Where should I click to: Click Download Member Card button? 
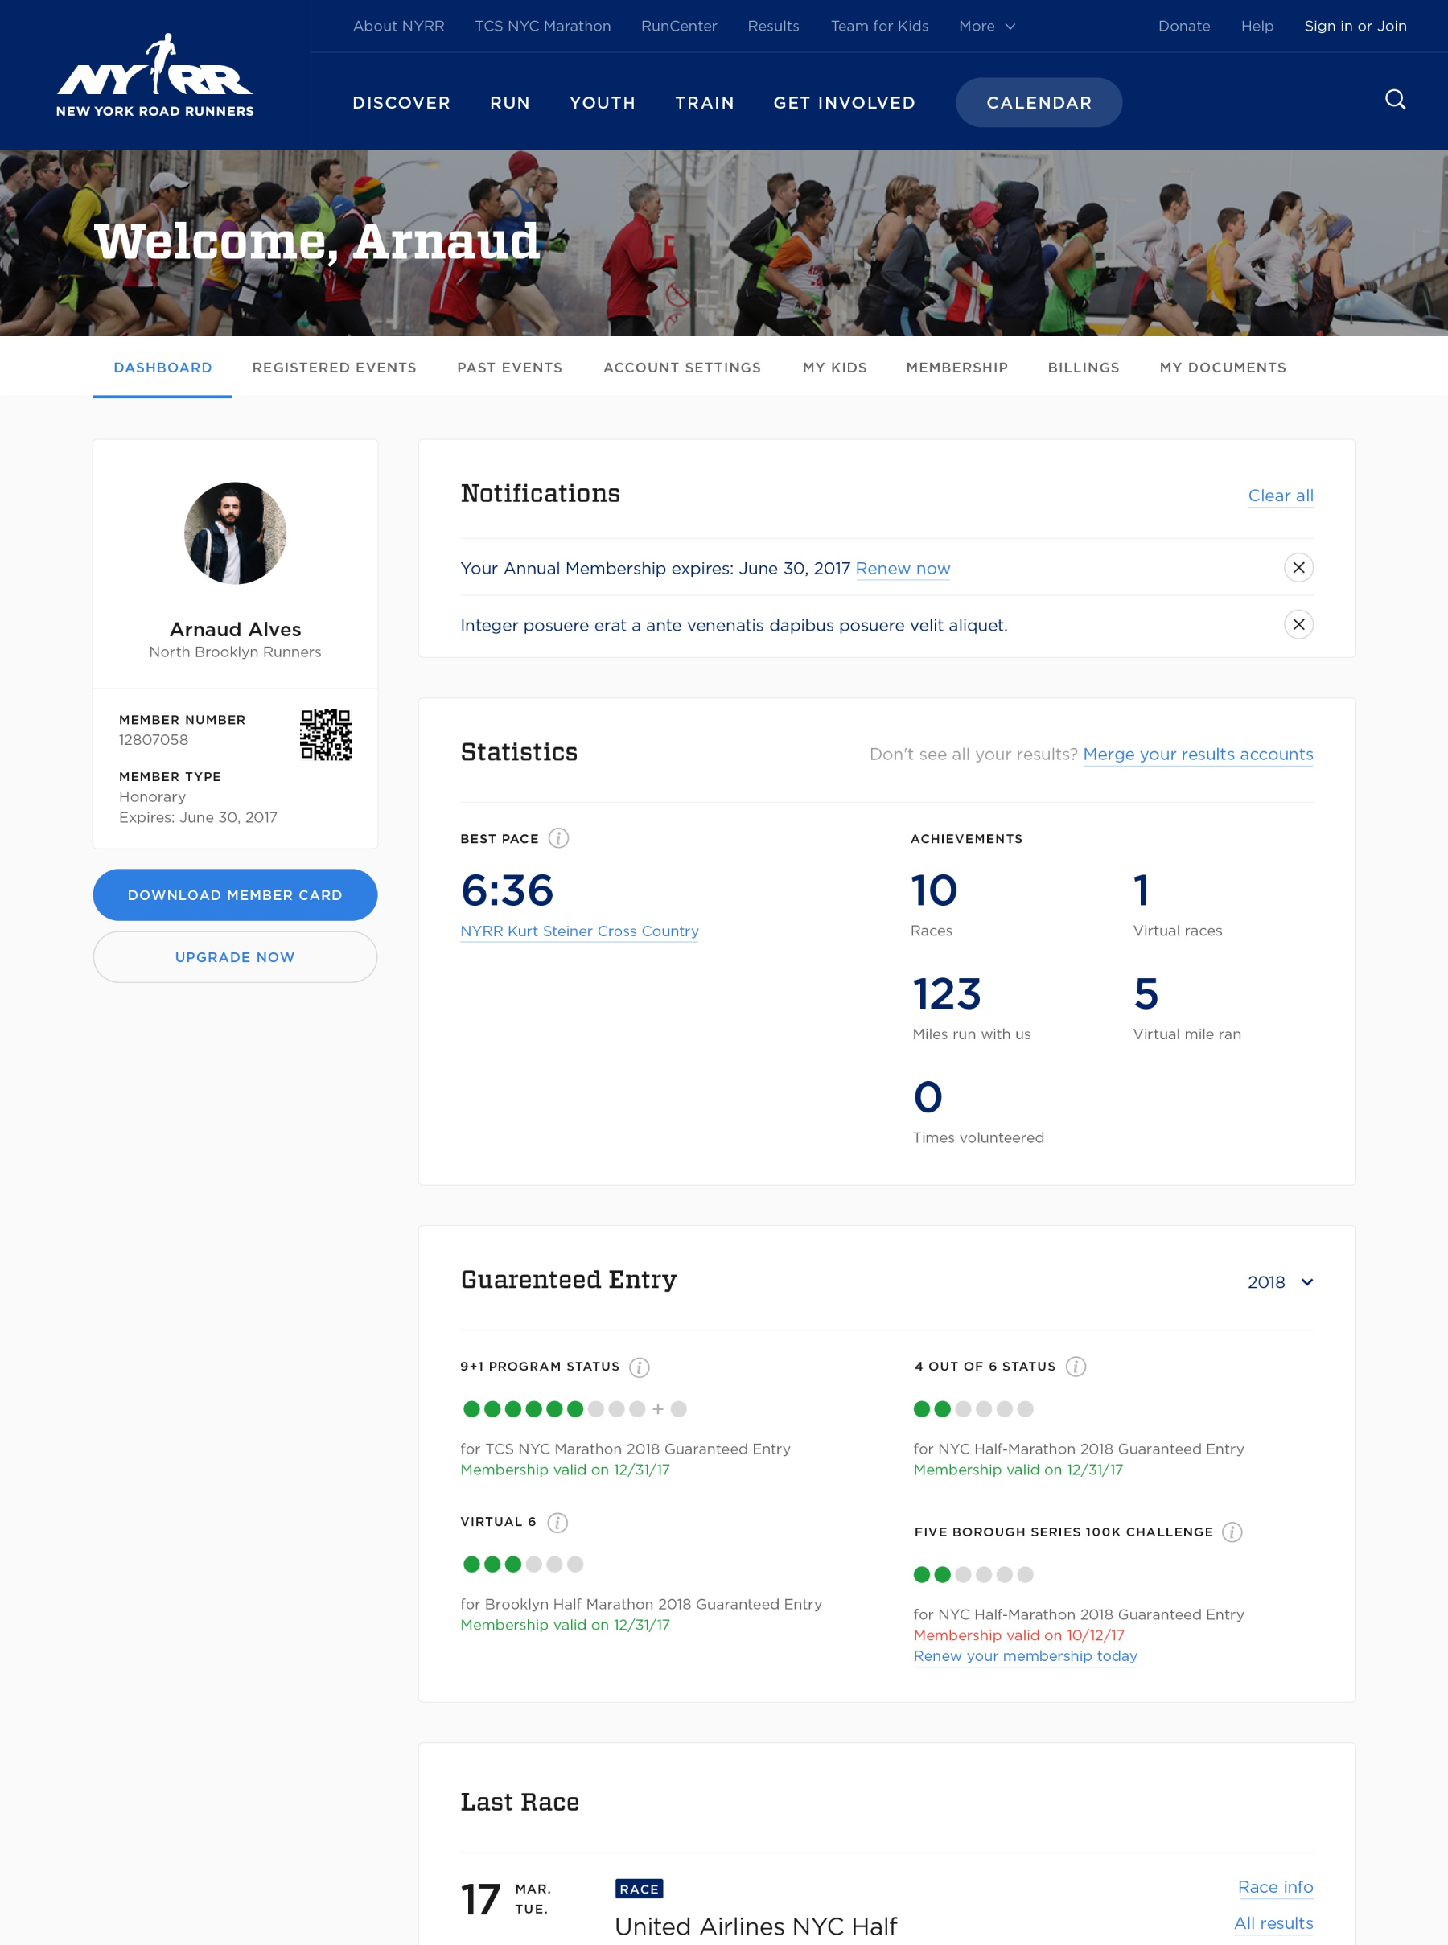[x=235, y=895]
